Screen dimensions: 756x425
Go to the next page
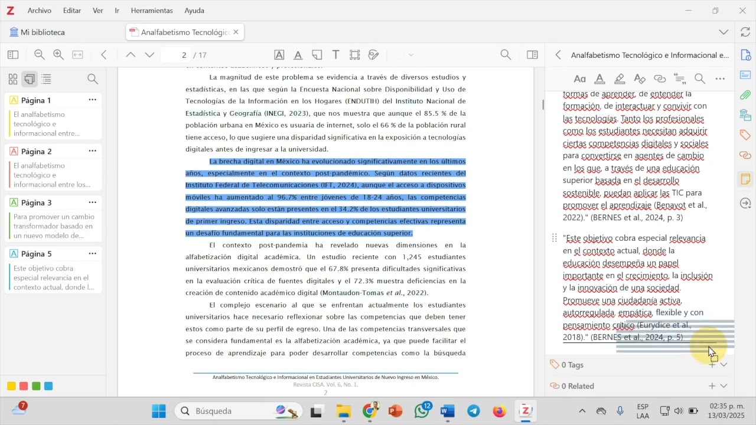(x=149, y=55)
